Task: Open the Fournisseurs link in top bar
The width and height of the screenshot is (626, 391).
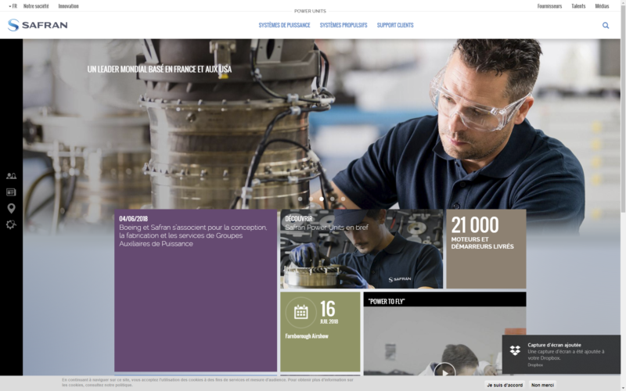Action: point(549,5)
